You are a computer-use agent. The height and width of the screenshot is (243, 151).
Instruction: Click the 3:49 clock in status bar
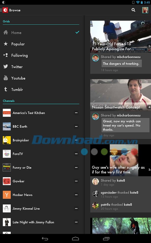[147, 2]
